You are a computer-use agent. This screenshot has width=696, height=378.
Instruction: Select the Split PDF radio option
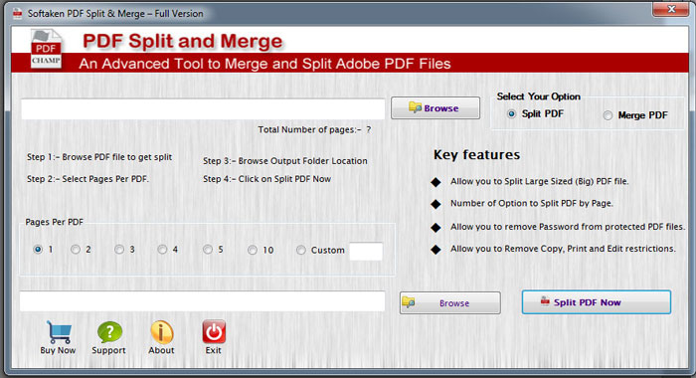point(511,114)
